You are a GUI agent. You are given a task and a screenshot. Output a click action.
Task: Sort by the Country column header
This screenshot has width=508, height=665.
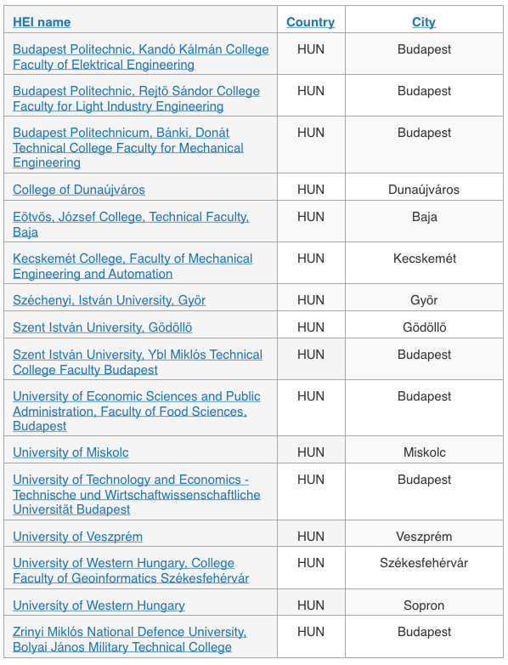[311, 22]
